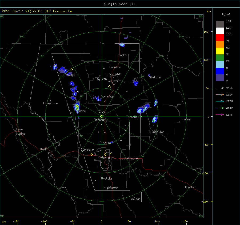Click the Strathmore label
Viewport: 240px width, 225px height.
pos(130,158)
